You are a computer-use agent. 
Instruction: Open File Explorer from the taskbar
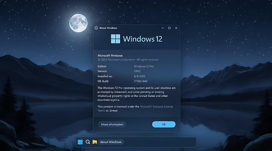coord(95,142)
